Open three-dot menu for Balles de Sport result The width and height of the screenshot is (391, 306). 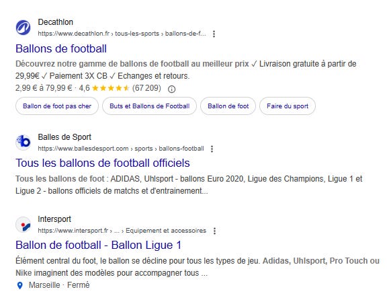pyautogui.click(x=212, y=149)
